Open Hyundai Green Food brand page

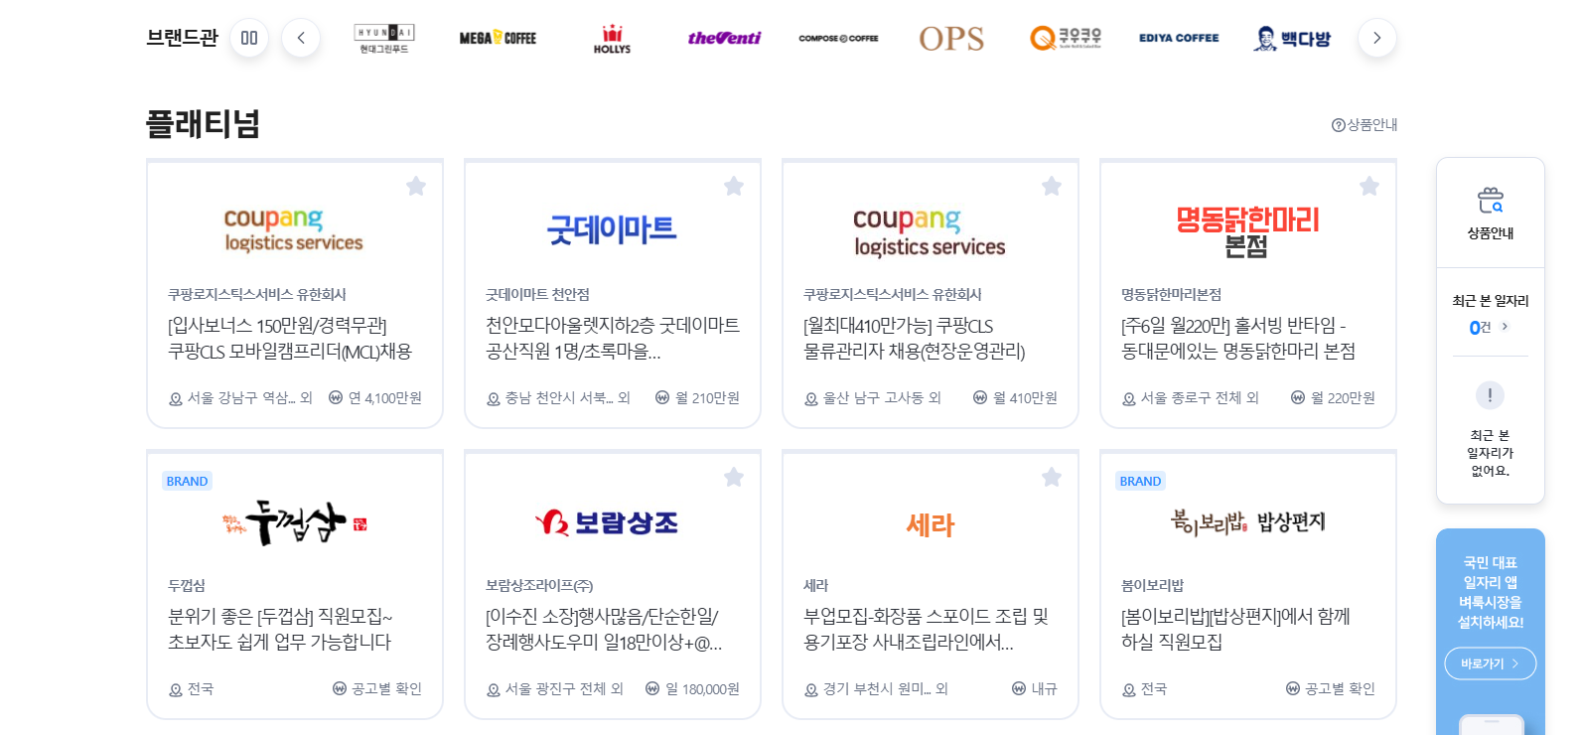pos(384,38)
